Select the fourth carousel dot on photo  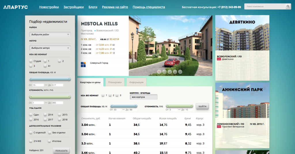click(x=175, y=72)
